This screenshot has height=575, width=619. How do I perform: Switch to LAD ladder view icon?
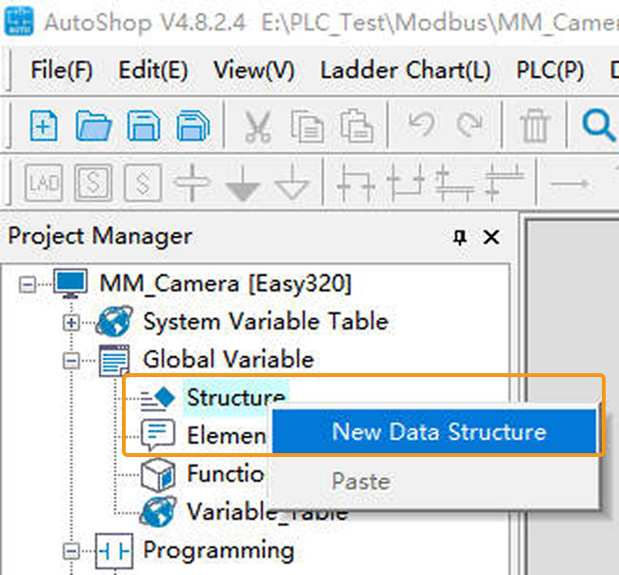click(44, 181)
